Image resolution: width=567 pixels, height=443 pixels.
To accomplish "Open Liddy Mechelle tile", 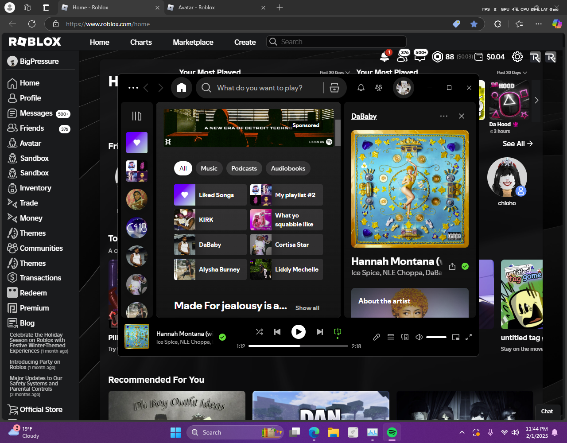I will [287, 269].
